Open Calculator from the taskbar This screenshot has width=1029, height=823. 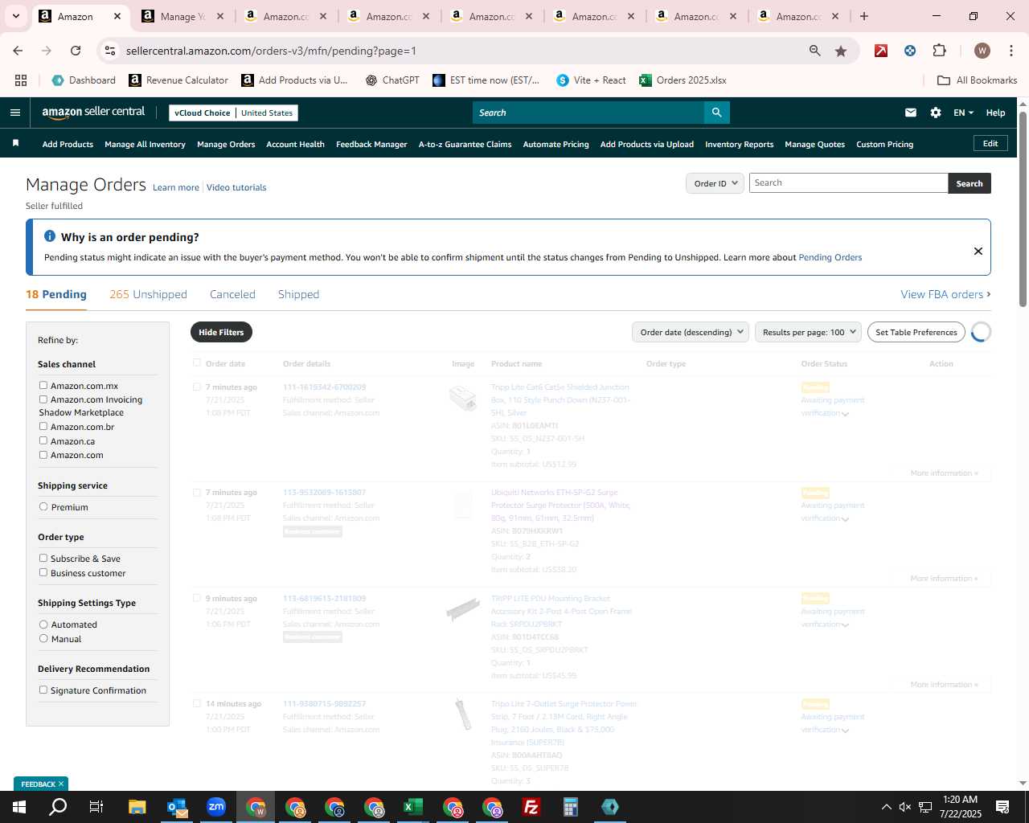[571, 807]
